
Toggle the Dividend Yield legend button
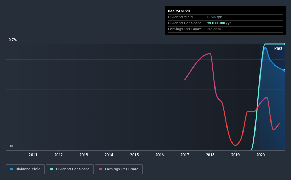click(x=25, y=169)
